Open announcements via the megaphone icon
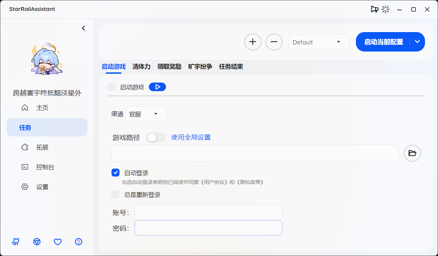Screen dimensions: 438x256 click(x=374, y=9)
